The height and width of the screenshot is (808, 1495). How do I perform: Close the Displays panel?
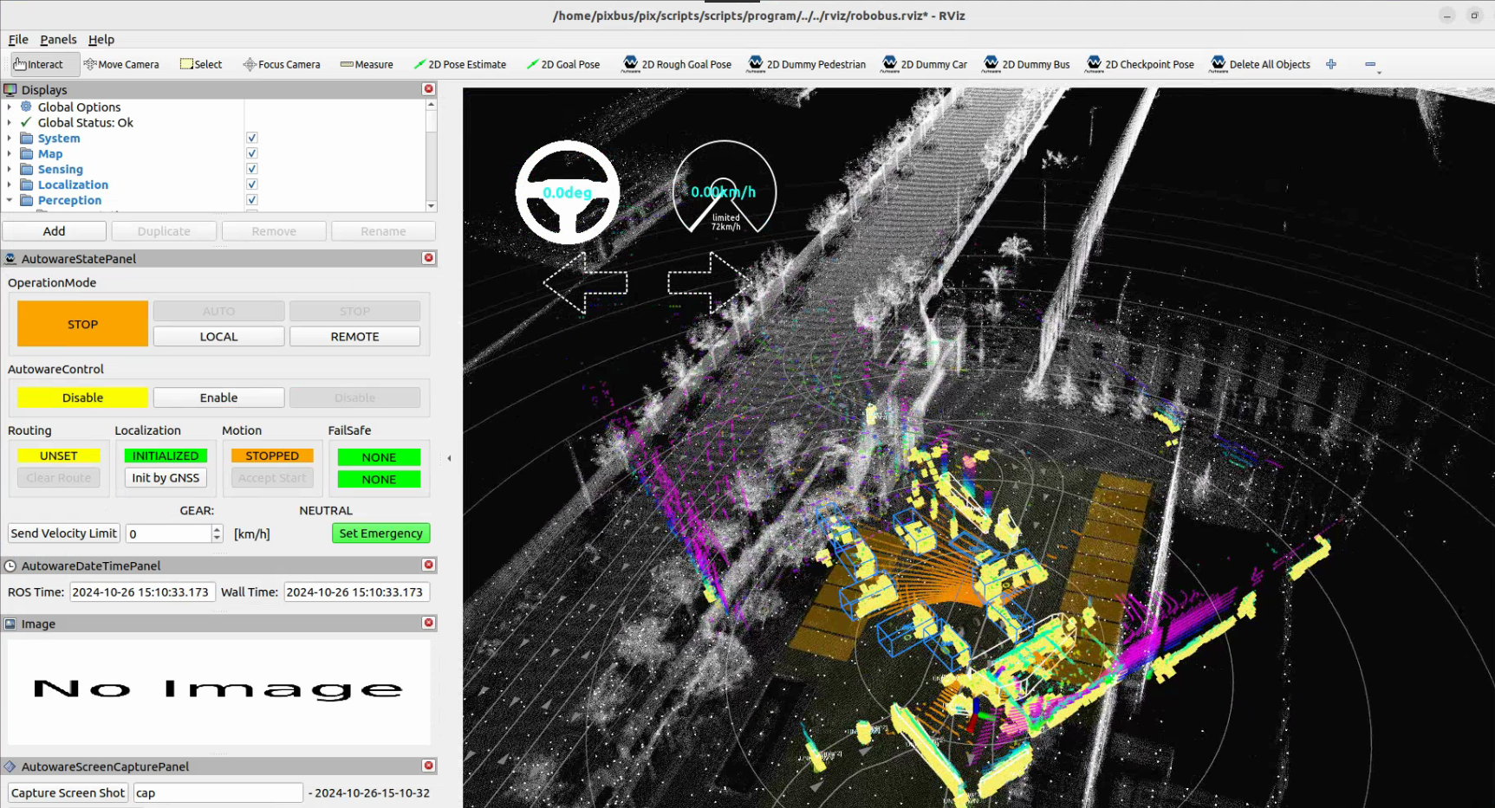(x=428, y=89)
